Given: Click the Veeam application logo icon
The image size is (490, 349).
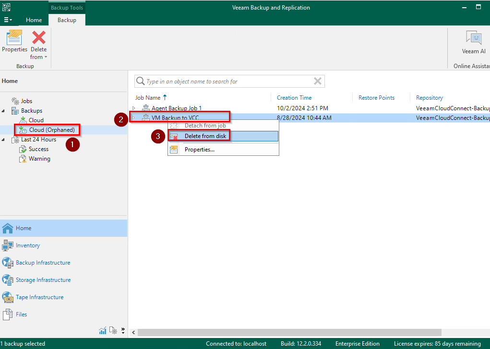Looking at the screenshot, I should (x=6, y=7).
